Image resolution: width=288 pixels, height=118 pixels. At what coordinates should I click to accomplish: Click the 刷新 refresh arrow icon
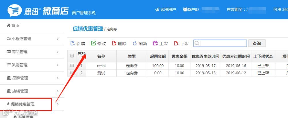click(135, 43)
